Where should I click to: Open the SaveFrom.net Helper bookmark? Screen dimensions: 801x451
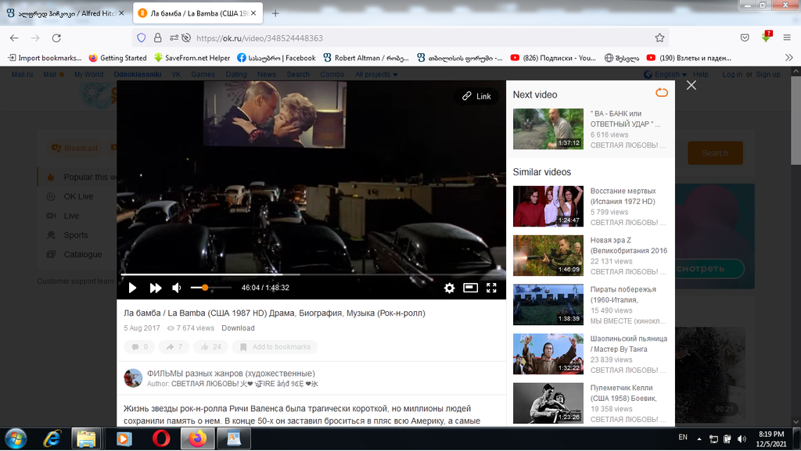pos(192,58)
